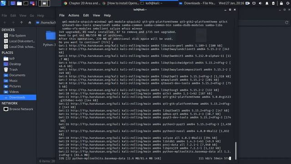The width and height of the screenshot is (291, 164).
Task: Close the terminal window
Action: click(x=235, y=10)
